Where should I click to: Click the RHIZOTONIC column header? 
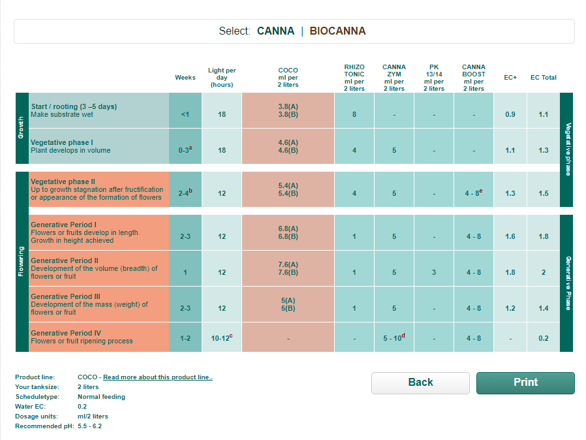(x=354, y=78)
